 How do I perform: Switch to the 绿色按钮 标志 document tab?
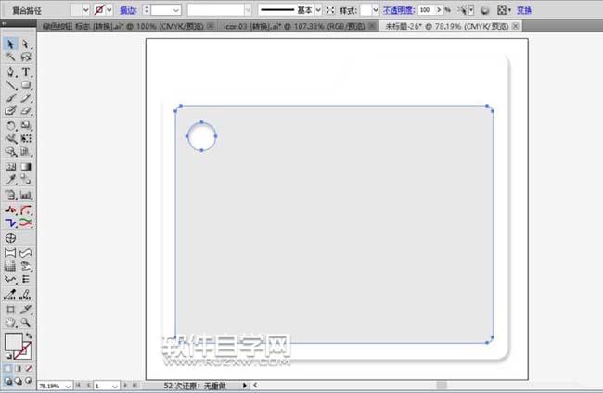pyautogui.click(x=123, y=26)
